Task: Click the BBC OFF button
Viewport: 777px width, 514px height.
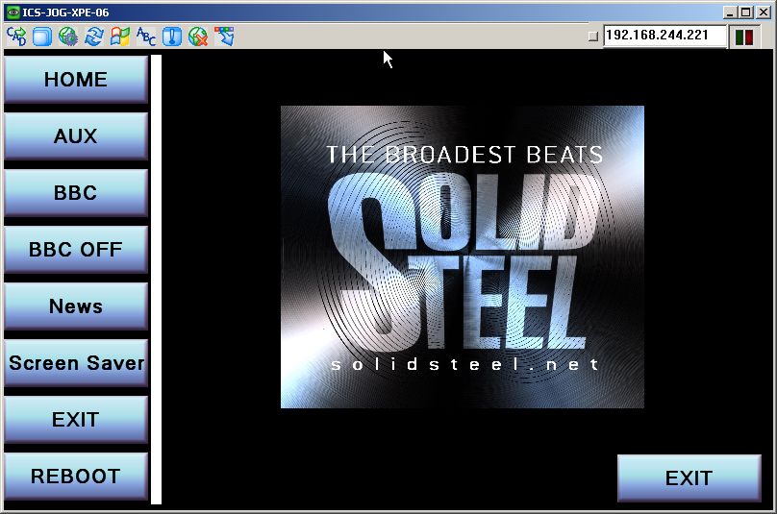Action: (x=76, y=249)
